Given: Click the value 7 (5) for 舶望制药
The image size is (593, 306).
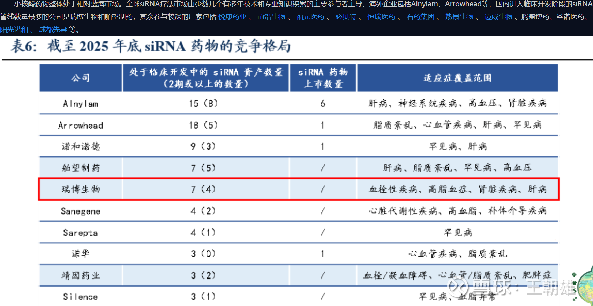Looking at the screenshot, I should tap(203, 168).
